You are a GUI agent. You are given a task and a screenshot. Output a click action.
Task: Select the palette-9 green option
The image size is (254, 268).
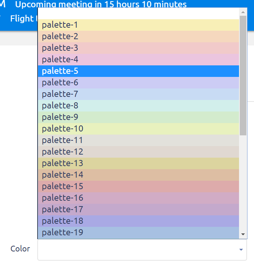click(138, 117)
